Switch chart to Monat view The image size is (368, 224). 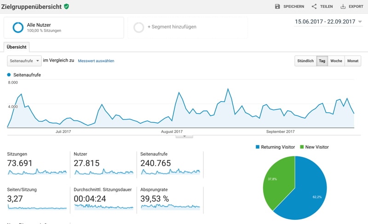coord(353,61)
